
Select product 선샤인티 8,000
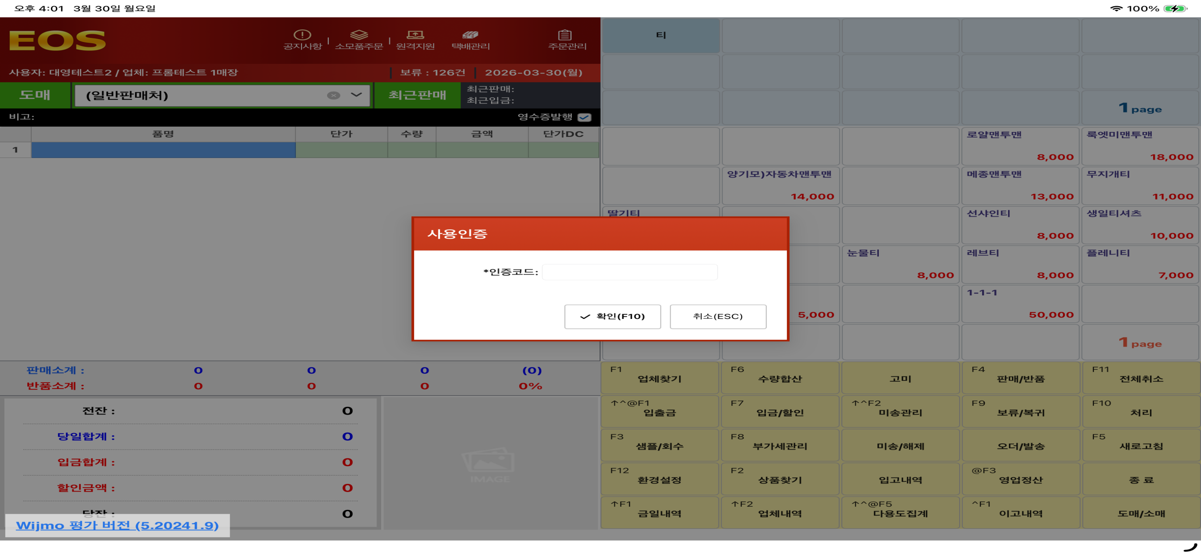click(1020, 225)
